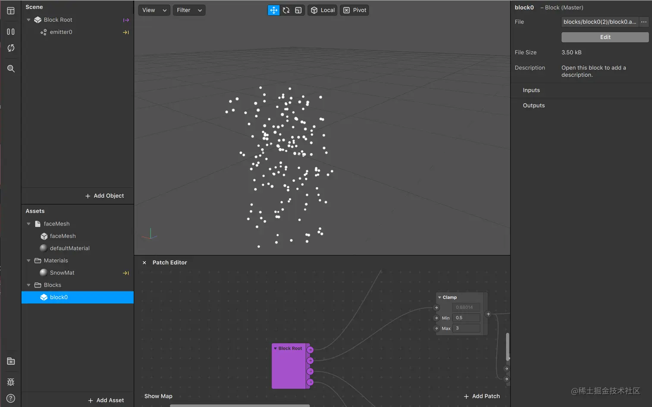Collapse the Blocks folder
Image resolution: width=652 pixels, height=407 pixels.
(28, 285)
